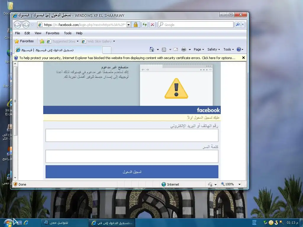Expand the Home button dropdown arrow

(158, 50)
